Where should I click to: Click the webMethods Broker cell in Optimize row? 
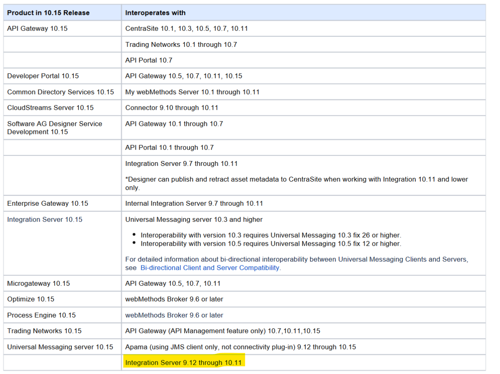click(303, 299)
